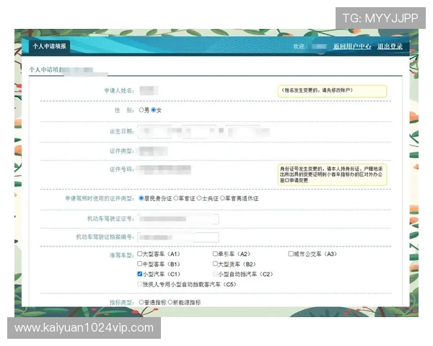Open the 返回用户中心 link

click(x=352, y=46)
